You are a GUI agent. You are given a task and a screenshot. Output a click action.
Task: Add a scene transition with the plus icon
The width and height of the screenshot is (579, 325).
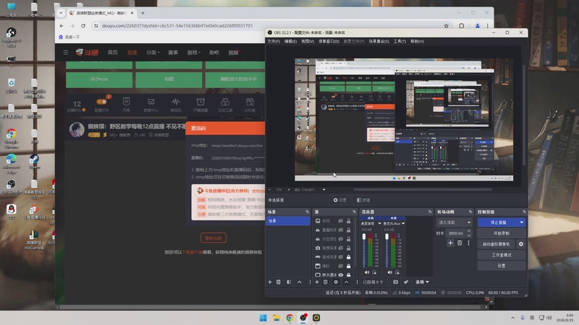click(x=450, y=243)
